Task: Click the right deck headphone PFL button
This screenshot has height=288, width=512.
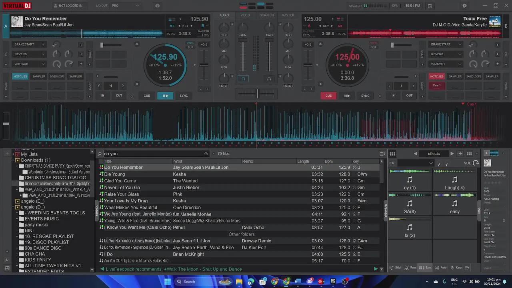Action: (269, 79)
